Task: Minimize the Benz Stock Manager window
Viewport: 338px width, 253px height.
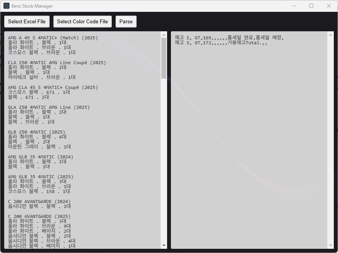Action: (294, 6)
